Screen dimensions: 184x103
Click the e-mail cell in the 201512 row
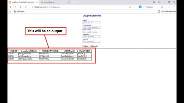(x=29, y=59)
